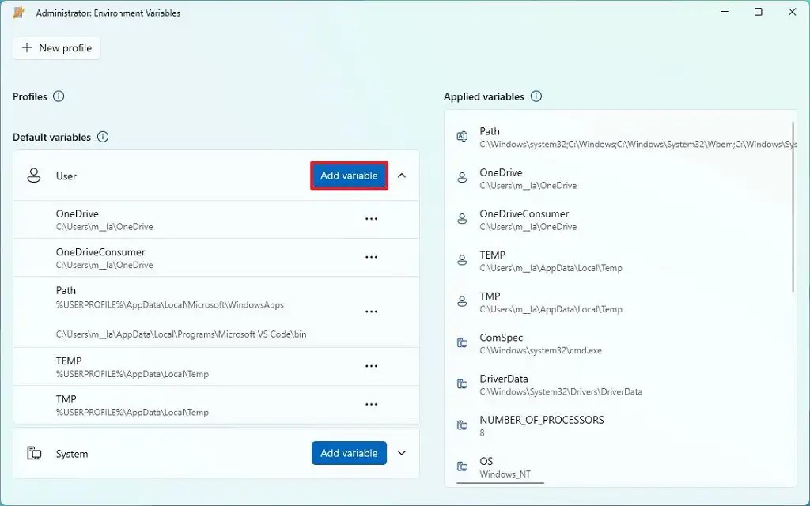The width and height of the screenshot is (810, 506).
Task: Click the Applied variables heading label
Action: (x=484, y=96)
